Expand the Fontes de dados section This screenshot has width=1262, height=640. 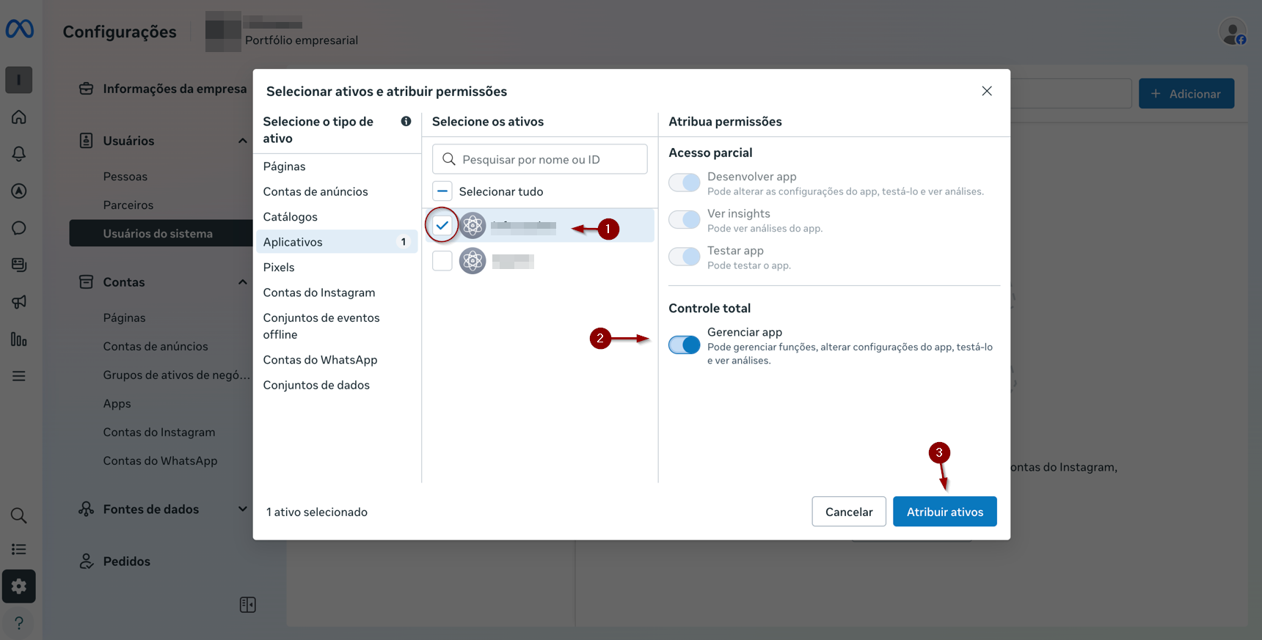point(242,510)
